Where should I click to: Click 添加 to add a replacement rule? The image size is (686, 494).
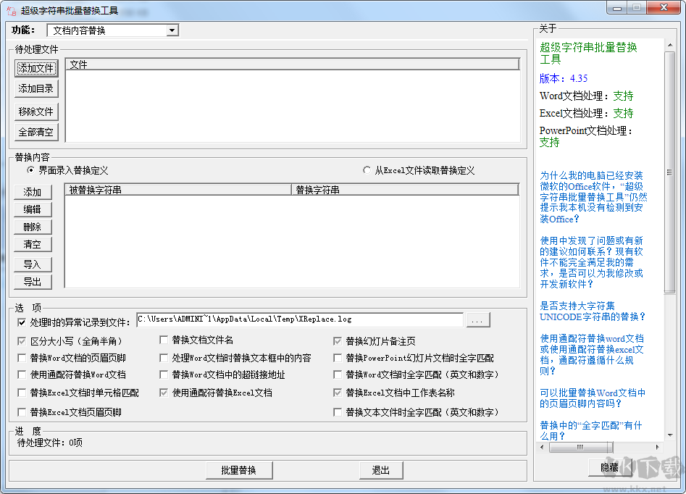[x=32, y=192]
